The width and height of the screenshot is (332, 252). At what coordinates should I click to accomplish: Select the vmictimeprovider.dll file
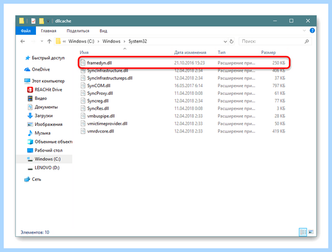pyautogui.click(x=183, y=124)
